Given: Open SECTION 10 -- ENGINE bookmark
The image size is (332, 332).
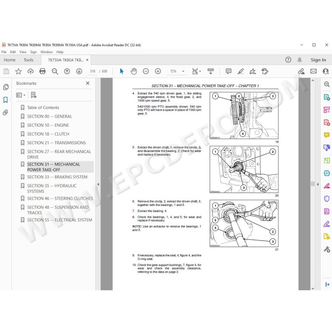Looking at the screenshot, I should point(48,125).
